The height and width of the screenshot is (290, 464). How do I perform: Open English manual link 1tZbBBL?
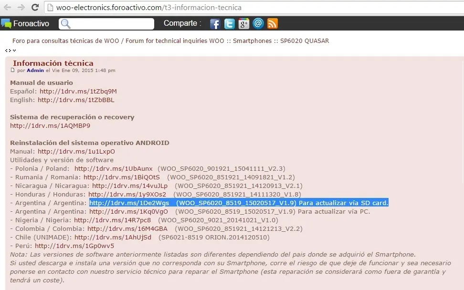(76, 100)
